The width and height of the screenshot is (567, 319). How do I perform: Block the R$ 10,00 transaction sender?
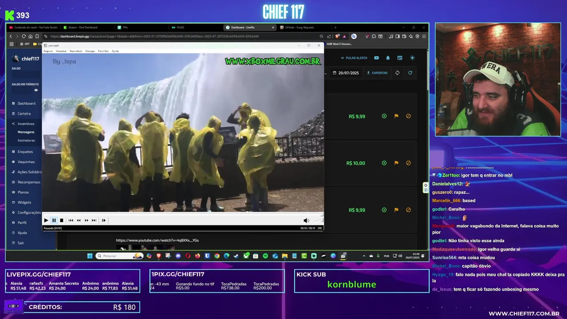click(408, 163)
